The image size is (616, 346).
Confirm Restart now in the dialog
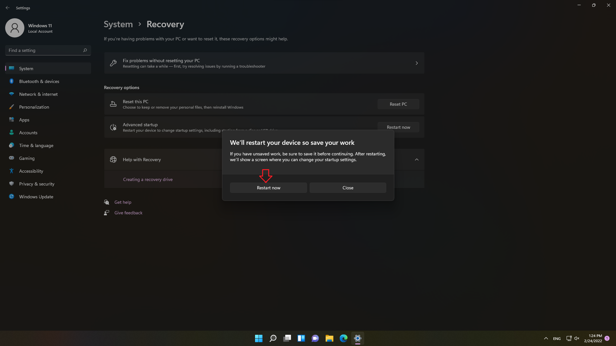click(x=268, y=188)
